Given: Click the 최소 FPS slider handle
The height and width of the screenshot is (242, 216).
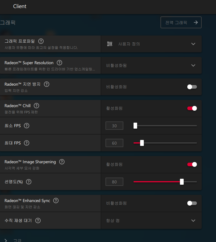Looking at the screenshot, I should click(135, 126).
